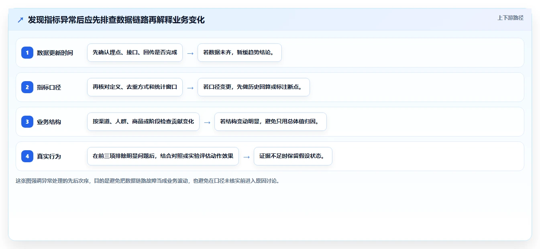Click the 按渠道、人群、商品或阶段检查贡献变化 box
The width and height of the screenshot is (540, 249).
click(x=143, y=122)
